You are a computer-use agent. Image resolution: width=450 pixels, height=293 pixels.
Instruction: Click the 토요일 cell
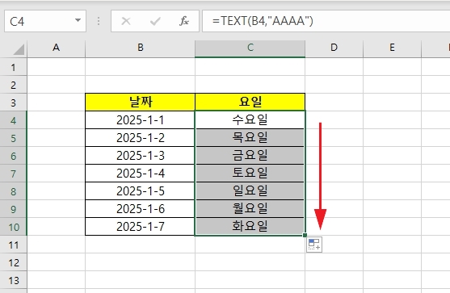250,174
